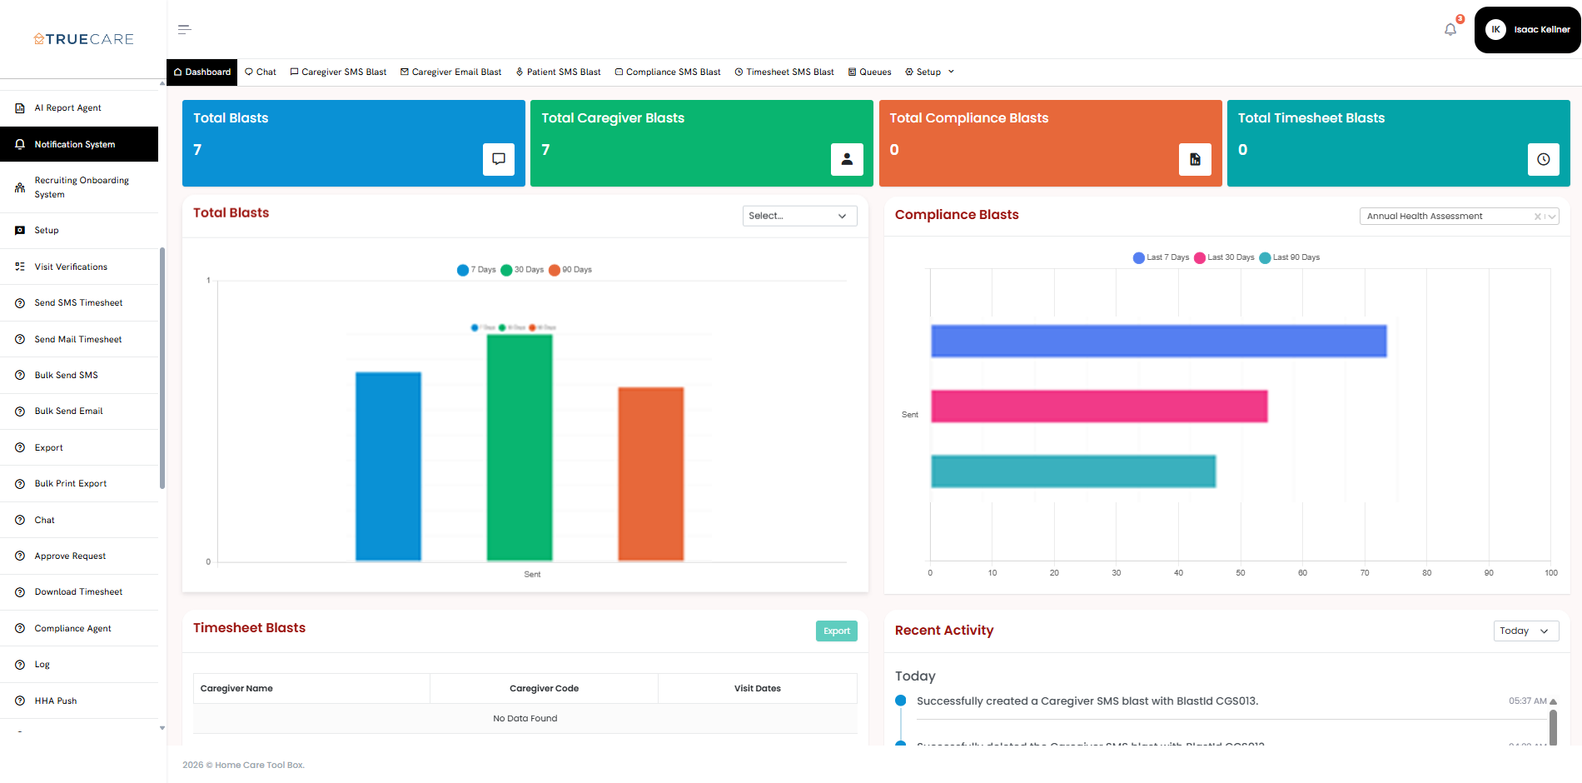1582x783 pixels.
Task: Switch to the Dashboard tab
Action: [x=201, y=72]
